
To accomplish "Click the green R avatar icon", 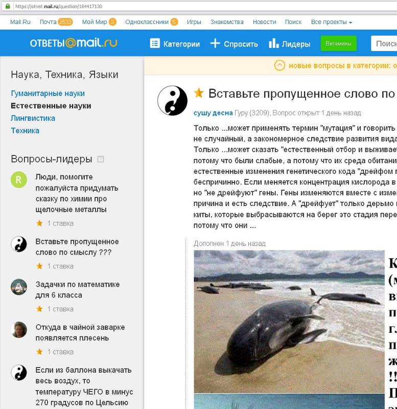I will (19, 180).
